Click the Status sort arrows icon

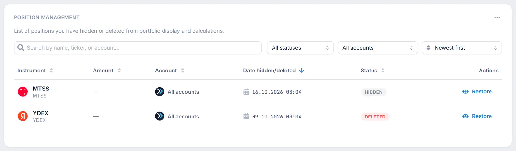point(383,71)
